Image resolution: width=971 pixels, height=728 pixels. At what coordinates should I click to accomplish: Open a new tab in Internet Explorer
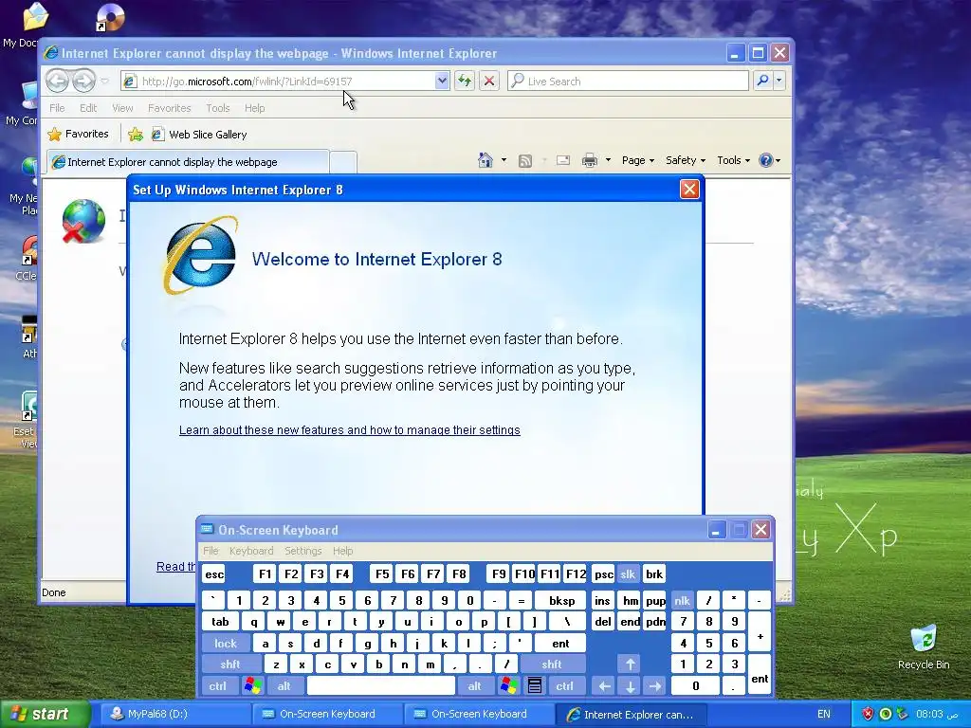[x=343, y=162]
